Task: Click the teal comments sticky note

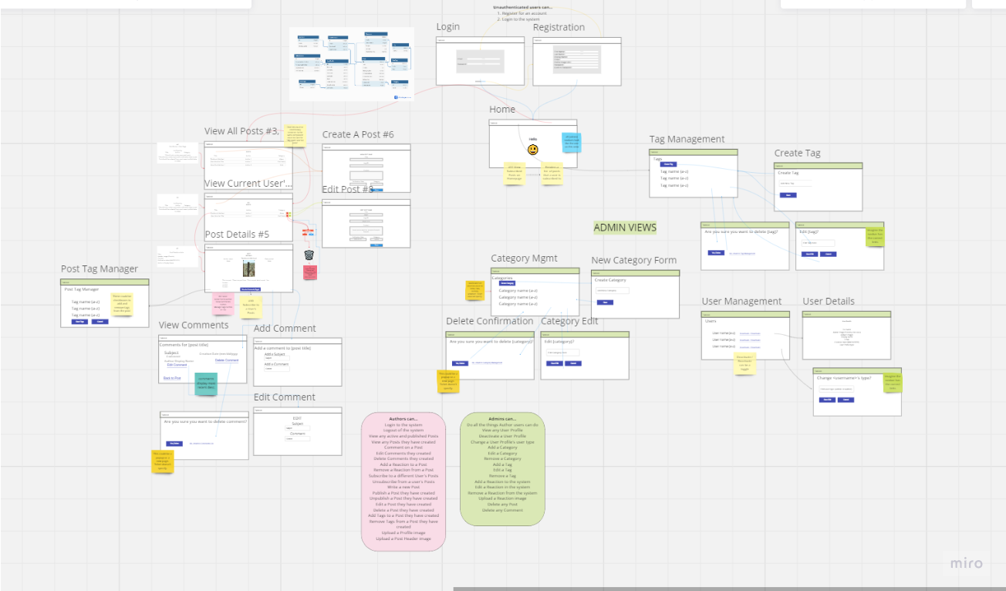Action: (x=205, y=383)
